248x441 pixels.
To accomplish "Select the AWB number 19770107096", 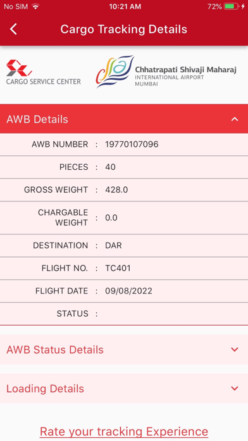I will click(x=132, y=144).
